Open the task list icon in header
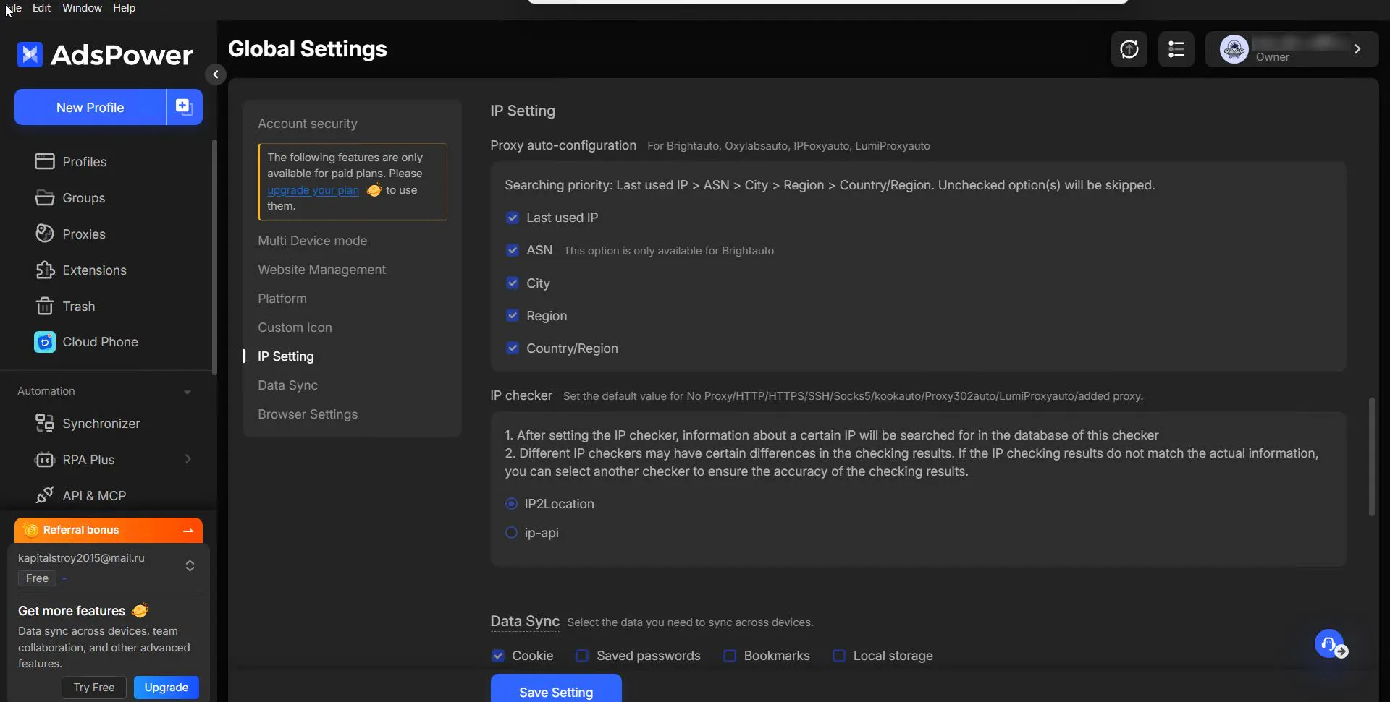 pos(1176,49)
